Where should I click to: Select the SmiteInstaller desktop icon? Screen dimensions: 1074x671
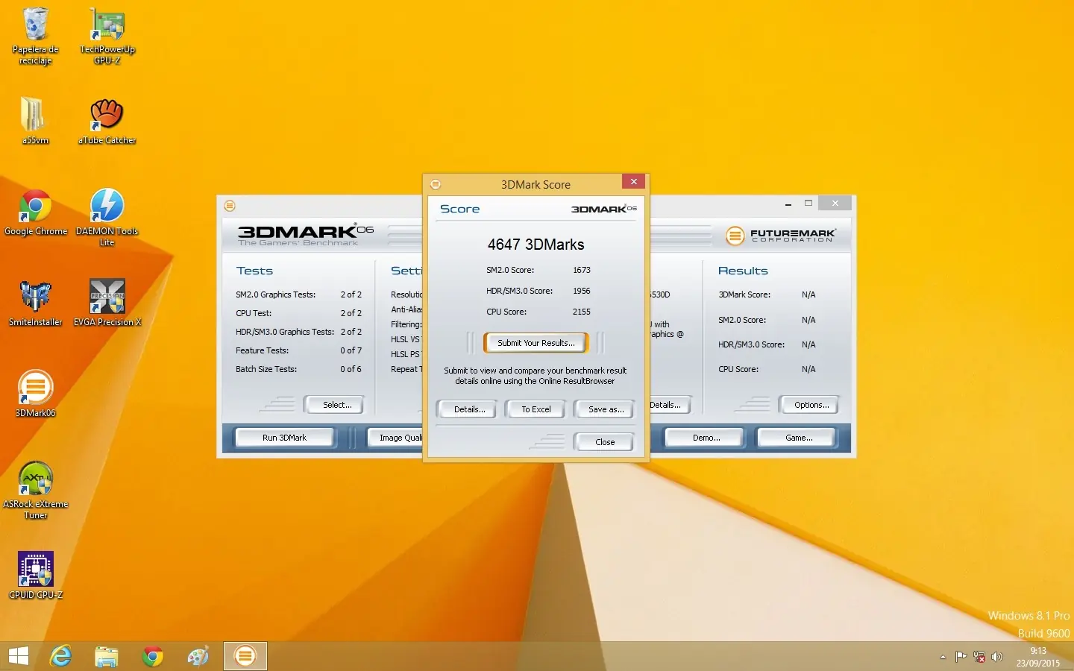35,303
